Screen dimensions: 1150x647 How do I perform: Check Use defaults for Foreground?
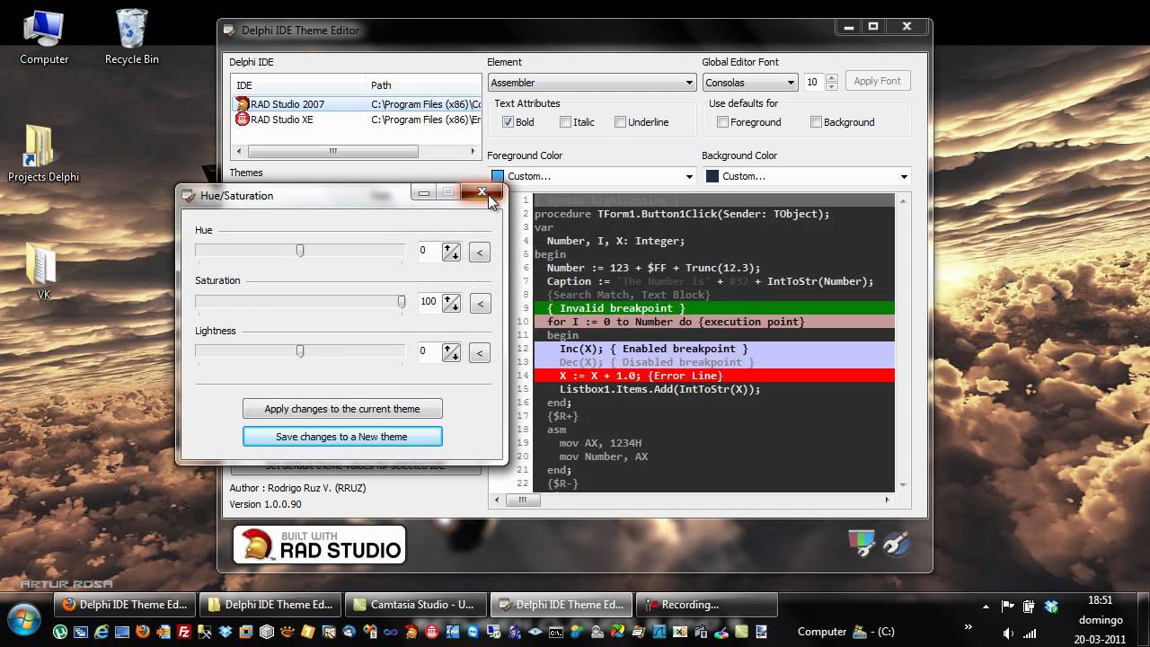[722, 122]
